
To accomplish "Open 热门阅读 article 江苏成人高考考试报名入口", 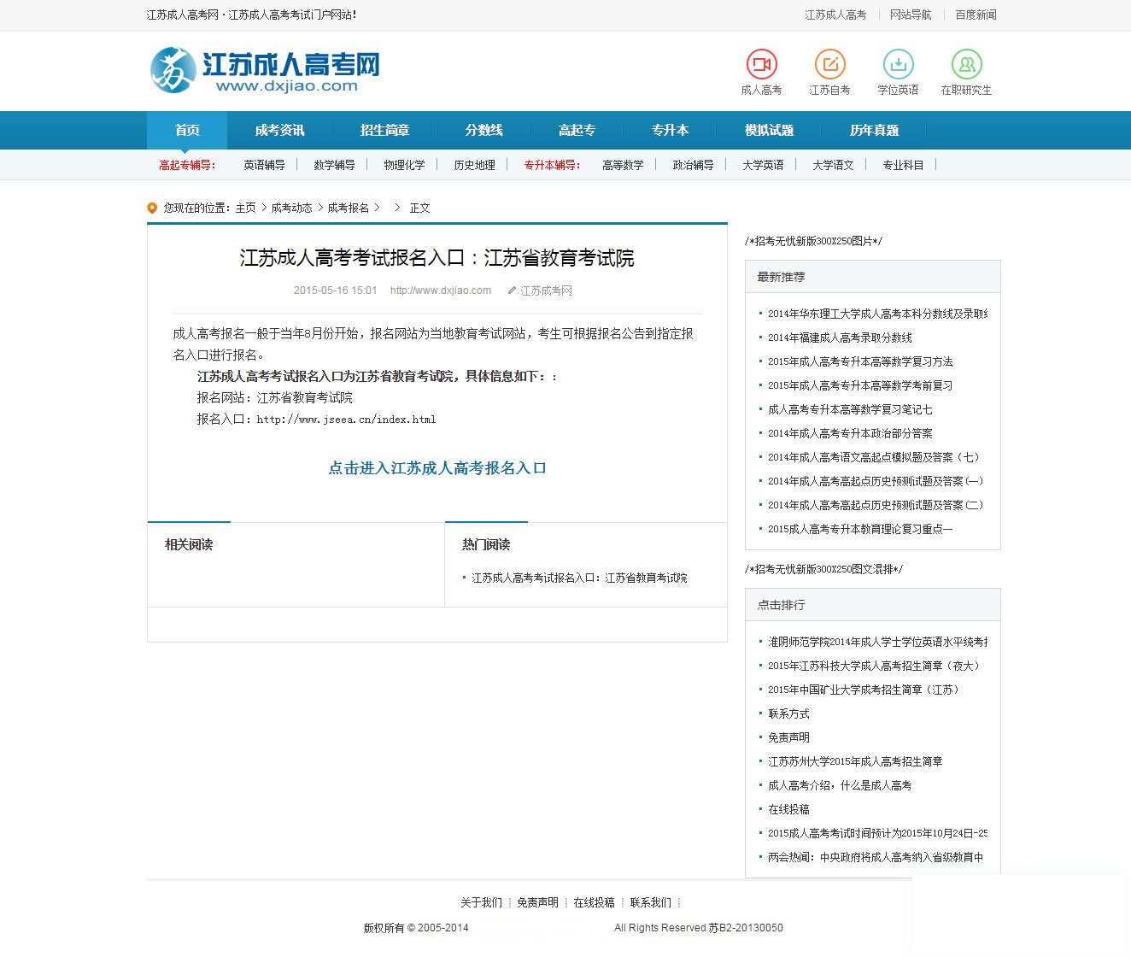I will tap(579, 578).
